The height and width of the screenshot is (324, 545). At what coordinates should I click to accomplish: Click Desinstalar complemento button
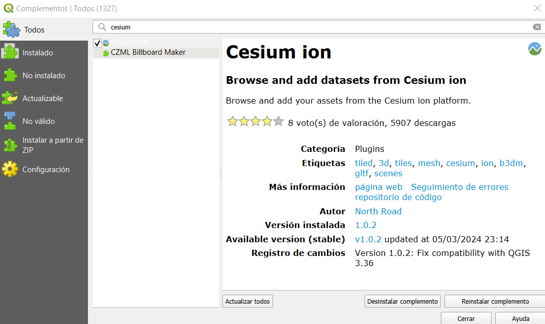coord(403,301)
